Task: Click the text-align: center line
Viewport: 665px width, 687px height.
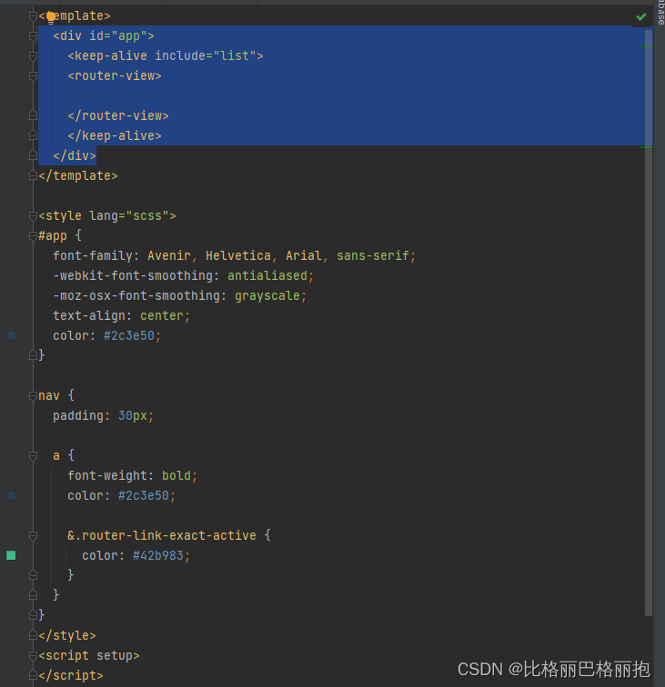Action: [122, 316]
